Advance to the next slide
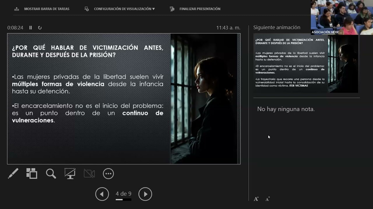This screenshot has height=209, width=373. pos(145,194)
